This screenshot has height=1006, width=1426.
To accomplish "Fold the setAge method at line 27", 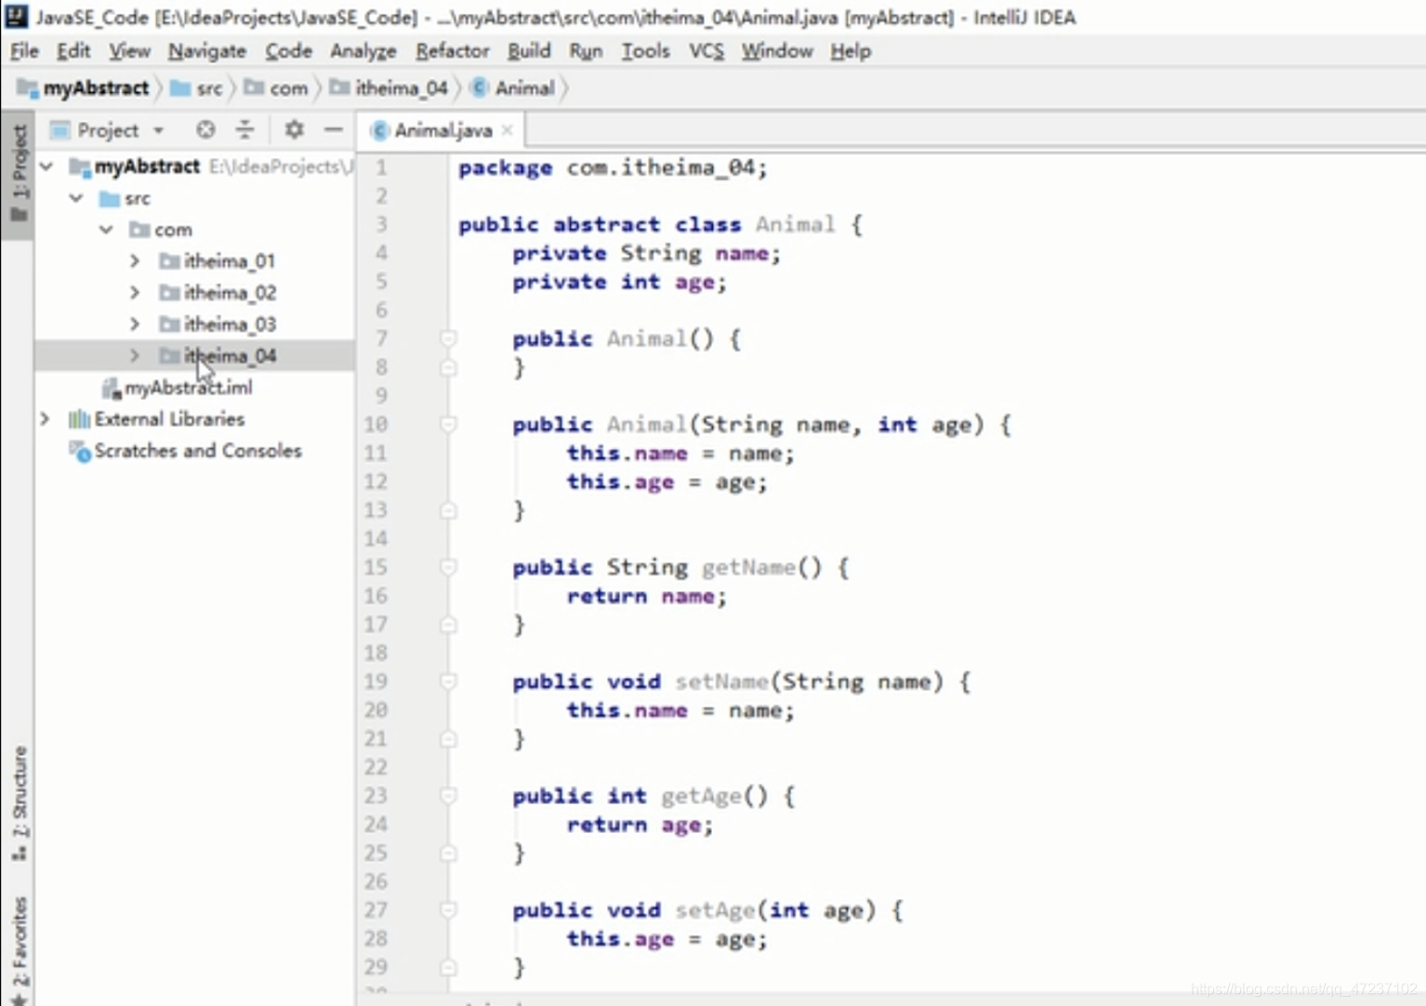I will coord(448,910).
